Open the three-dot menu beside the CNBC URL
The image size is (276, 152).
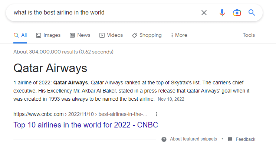click(157, 114)
